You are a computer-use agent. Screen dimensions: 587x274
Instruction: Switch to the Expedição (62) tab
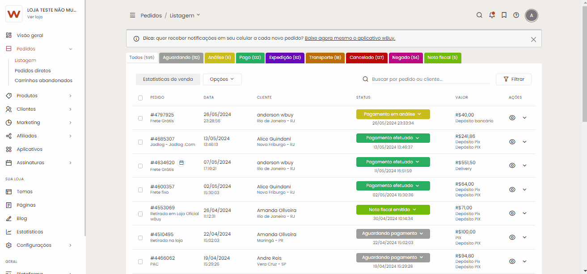click(x=285, y=58)
